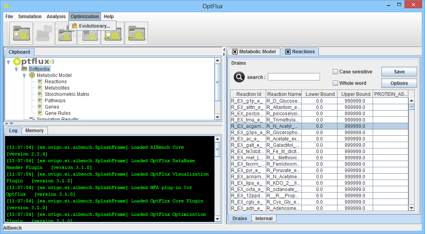This screenshot has height=234, width=425.
Task: Select the R_EX_g1p_e_ reaction row
Action: pyautogui.click(x=319, y=101)
